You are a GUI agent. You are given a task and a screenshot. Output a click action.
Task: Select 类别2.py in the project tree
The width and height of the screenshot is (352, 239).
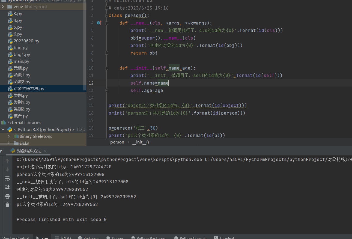(22, 109)
